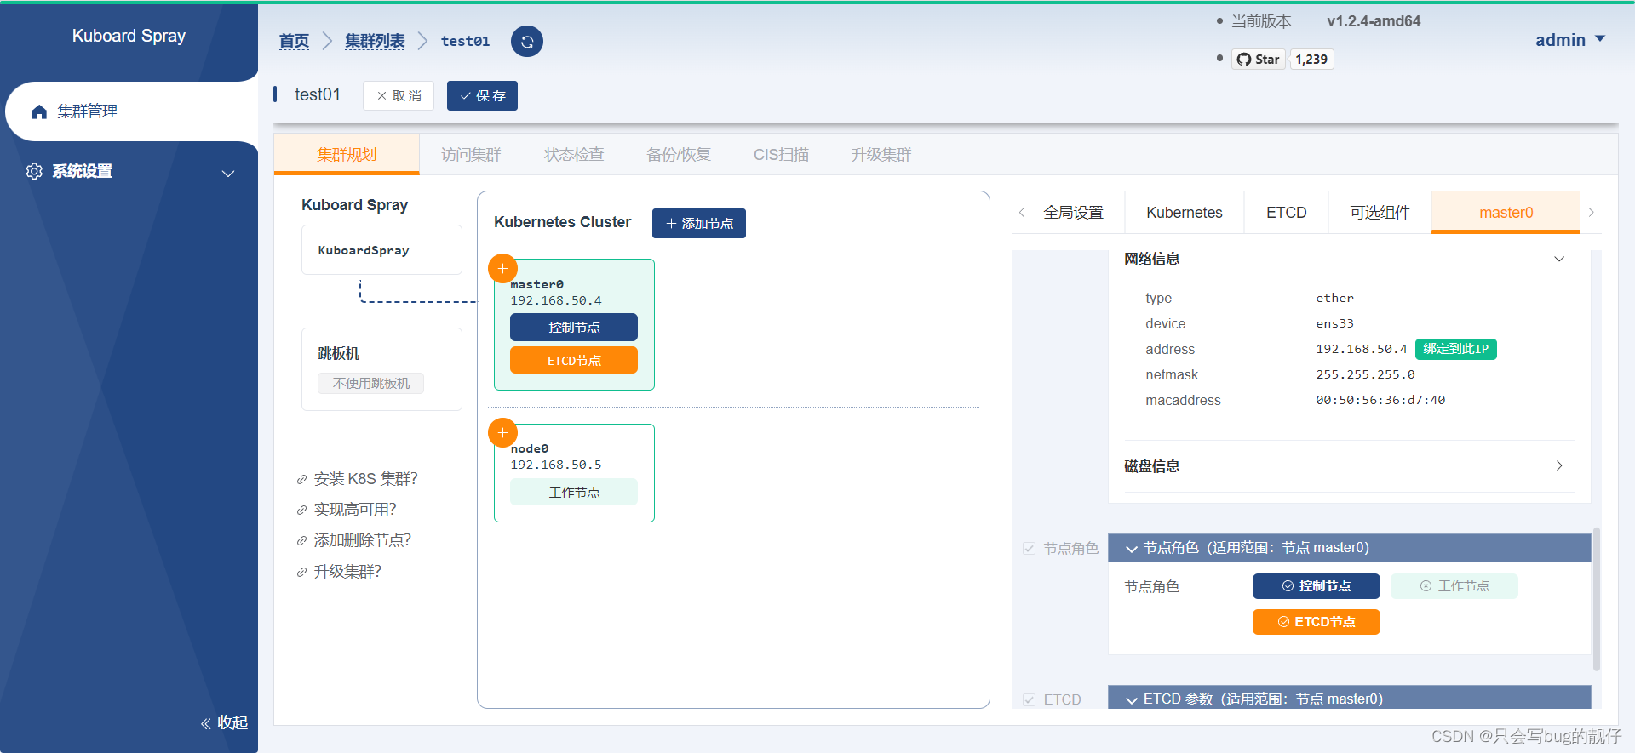Go to 集群列表 breadcrumb link

(375, 41)
